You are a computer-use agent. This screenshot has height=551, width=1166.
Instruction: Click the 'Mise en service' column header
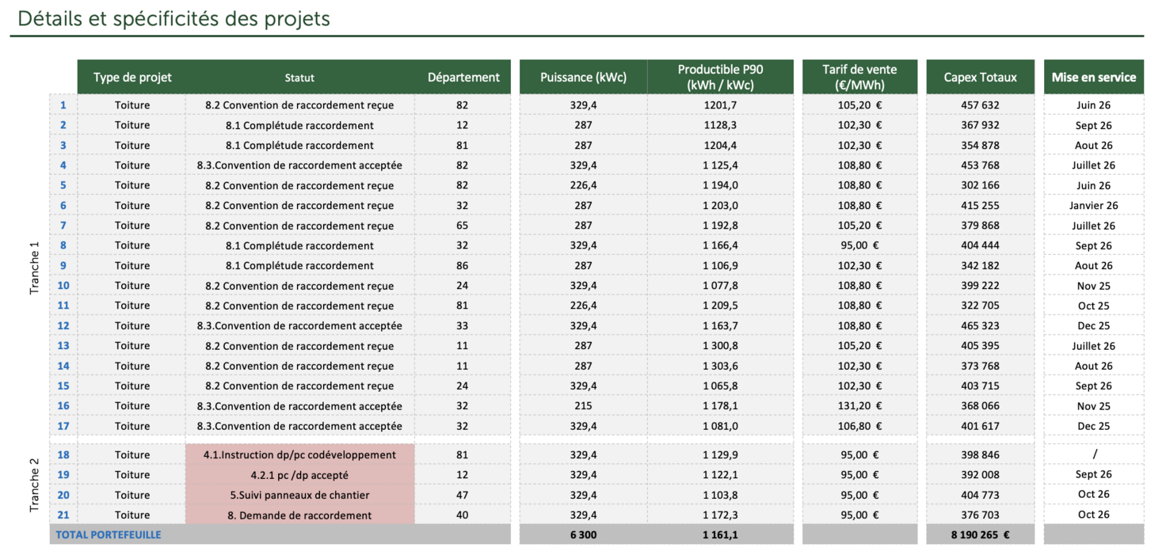pyautogui.click(x=1093, y=77)
